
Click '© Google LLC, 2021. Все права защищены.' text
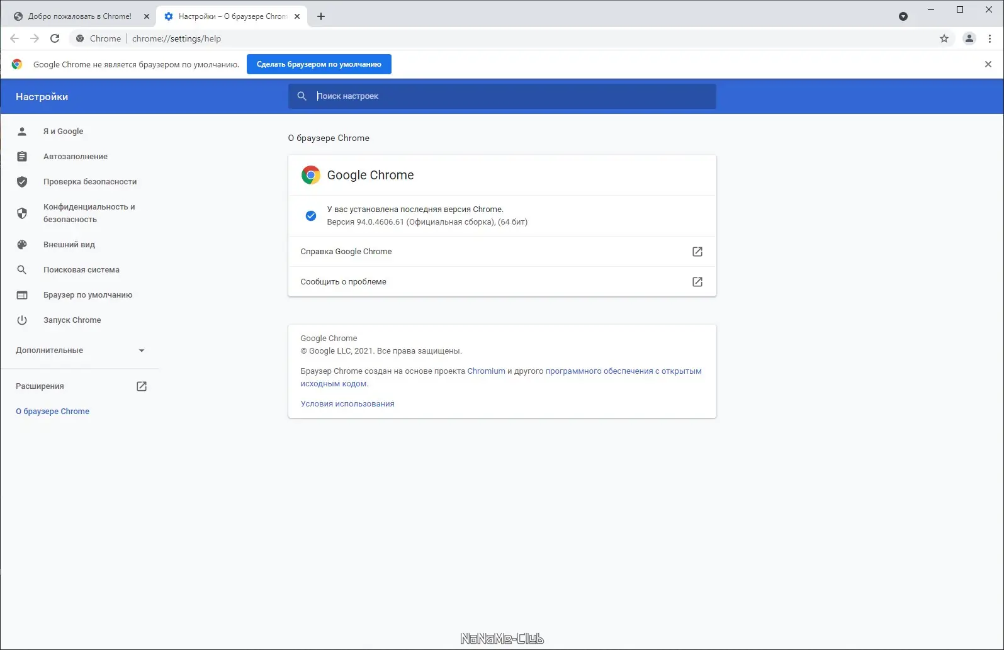coord(381,351)
